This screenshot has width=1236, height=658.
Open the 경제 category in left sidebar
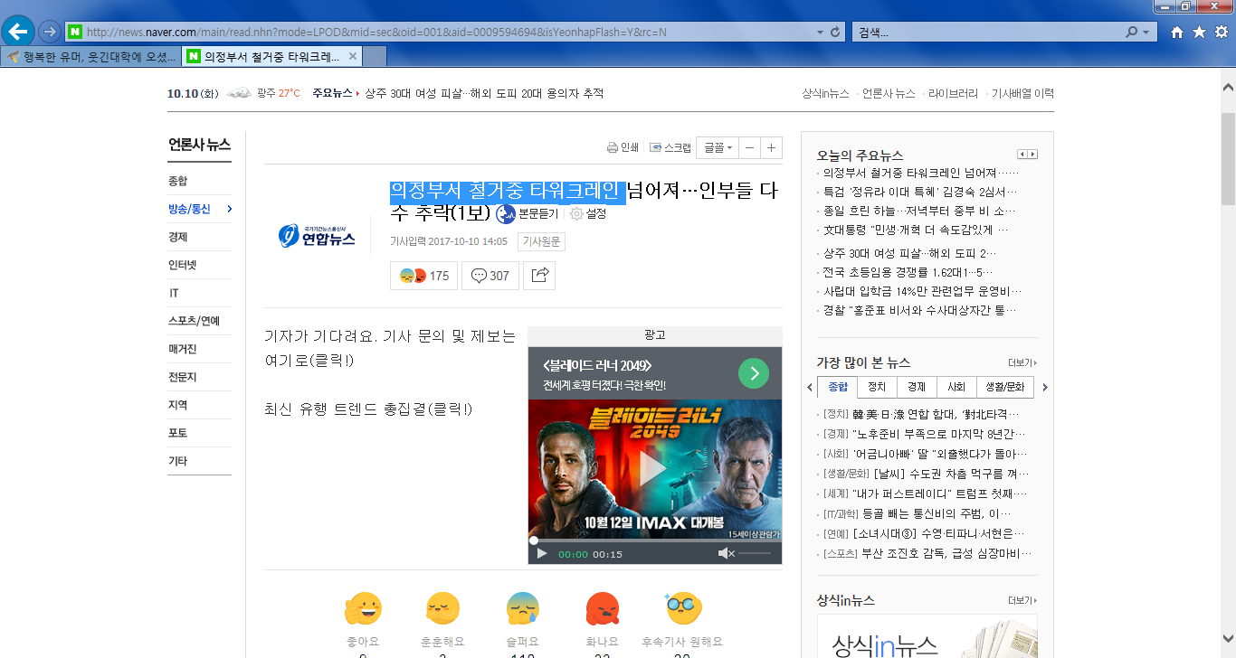[178, 237]
